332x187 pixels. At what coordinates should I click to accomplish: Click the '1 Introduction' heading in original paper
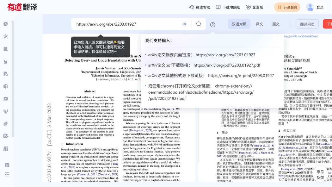click(72, 144)
